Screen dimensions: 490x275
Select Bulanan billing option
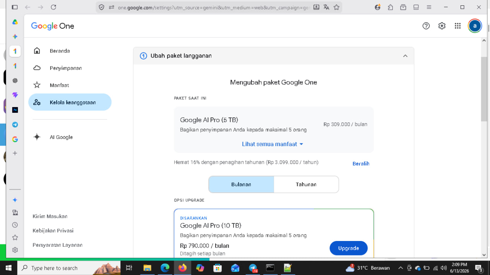(x=241, y=184)
